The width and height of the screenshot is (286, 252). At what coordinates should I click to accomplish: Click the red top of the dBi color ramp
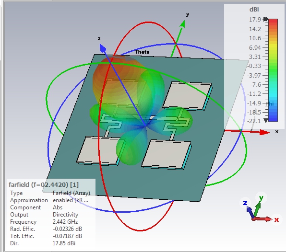(x=273, y=22)
